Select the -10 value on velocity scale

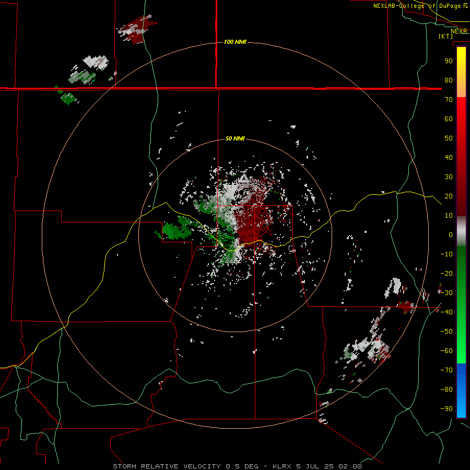(446, 254)
